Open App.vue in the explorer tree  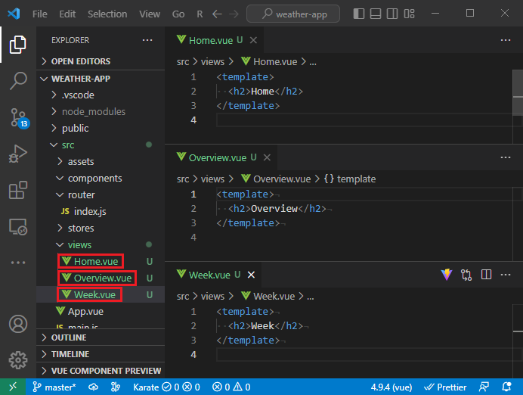(101, 312)
